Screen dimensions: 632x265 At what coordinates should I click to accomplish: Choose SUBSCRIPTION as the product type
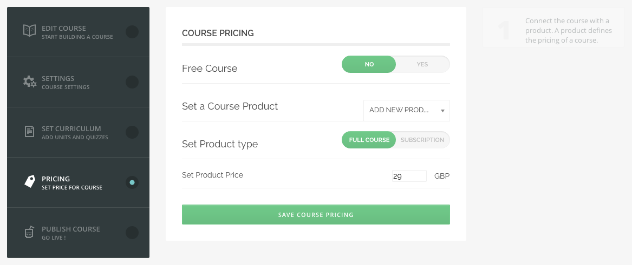422,140
